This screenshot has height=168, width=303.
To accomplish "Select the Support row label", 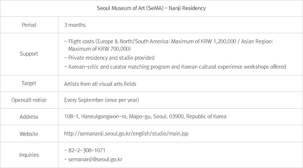I will [x=29, y=54].
